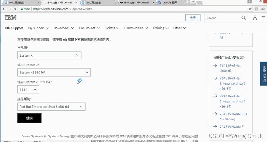Viewport: 267px width, 142px height.
Task: Close the active Fix Central tab
Action: pos(77,2)
